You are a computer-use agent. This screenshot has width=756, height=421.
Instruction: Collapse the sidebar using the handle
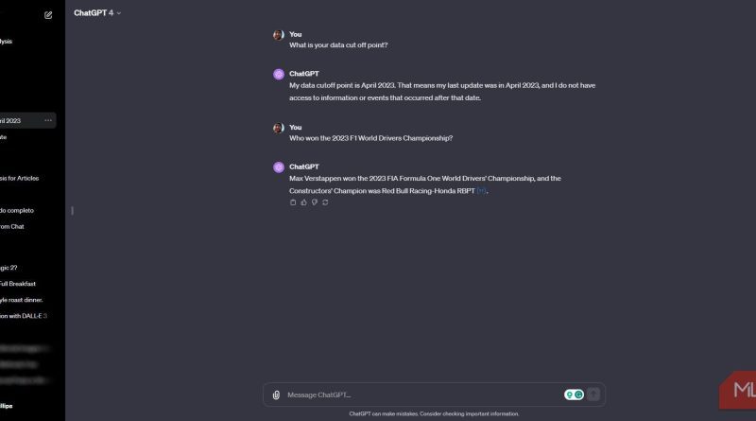click(x=73, y=210)
